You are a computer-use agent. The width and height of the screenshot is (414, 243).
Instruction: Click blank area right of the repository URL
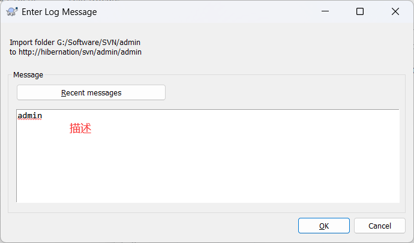coord(270,52)
